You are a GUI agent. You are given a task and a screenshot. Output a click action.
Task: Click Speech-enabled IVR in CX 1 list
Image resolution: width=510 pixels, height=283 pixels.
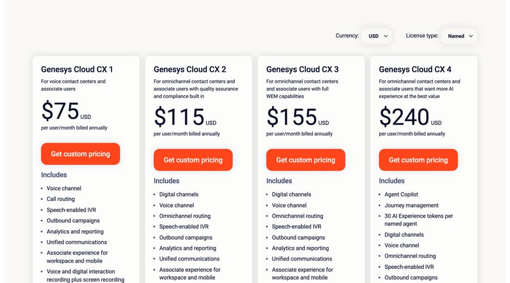pos(71,210)
